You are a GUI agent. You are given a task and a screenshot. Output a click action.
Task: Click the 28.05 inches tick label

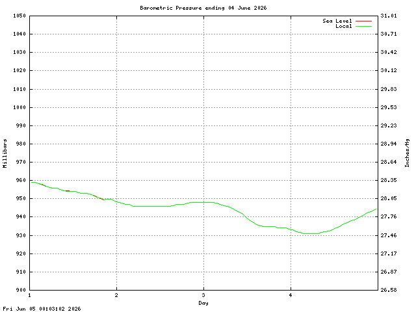[389, 198]
